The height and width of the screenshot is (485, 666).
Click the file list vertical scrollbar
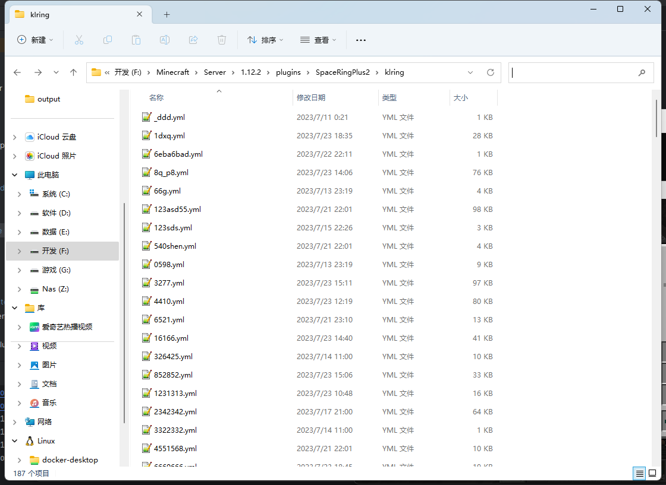(x=656, y=119)
